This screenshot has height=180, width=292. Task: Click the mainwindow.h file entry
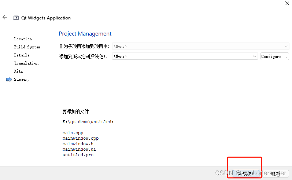[78, 144]
